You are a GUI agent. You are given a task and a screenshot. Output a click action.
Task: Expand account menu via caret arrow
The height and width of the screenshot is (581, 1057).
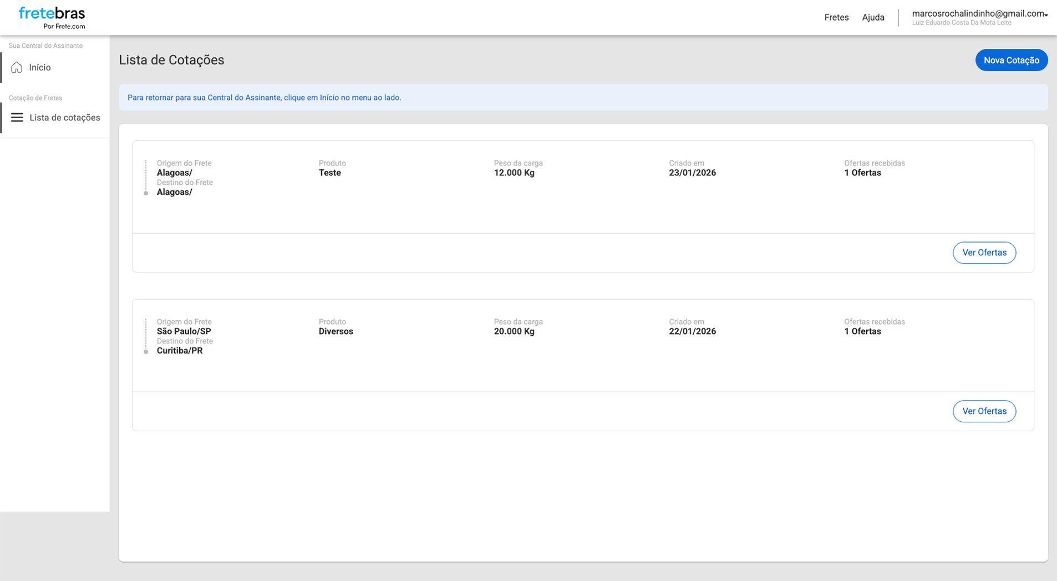pos(1046,15)
